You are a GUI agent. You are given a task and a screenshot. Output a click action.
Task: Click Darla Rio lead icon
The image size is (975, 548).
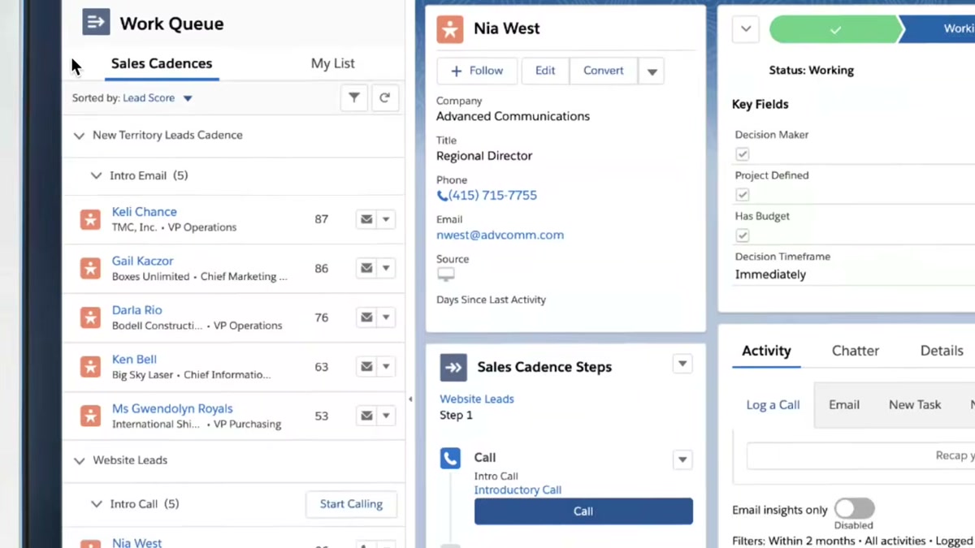90,317
